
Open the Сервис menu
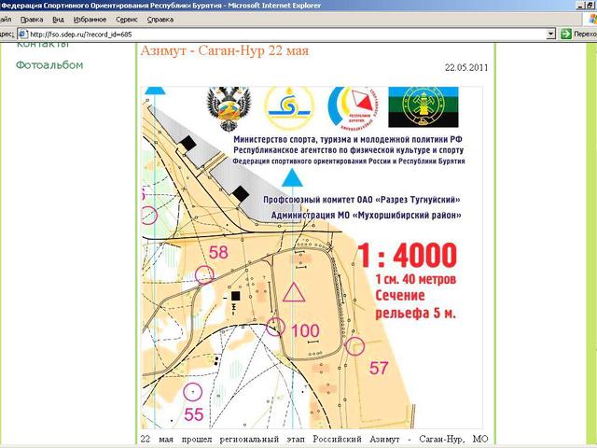click(x=127, y=20)
